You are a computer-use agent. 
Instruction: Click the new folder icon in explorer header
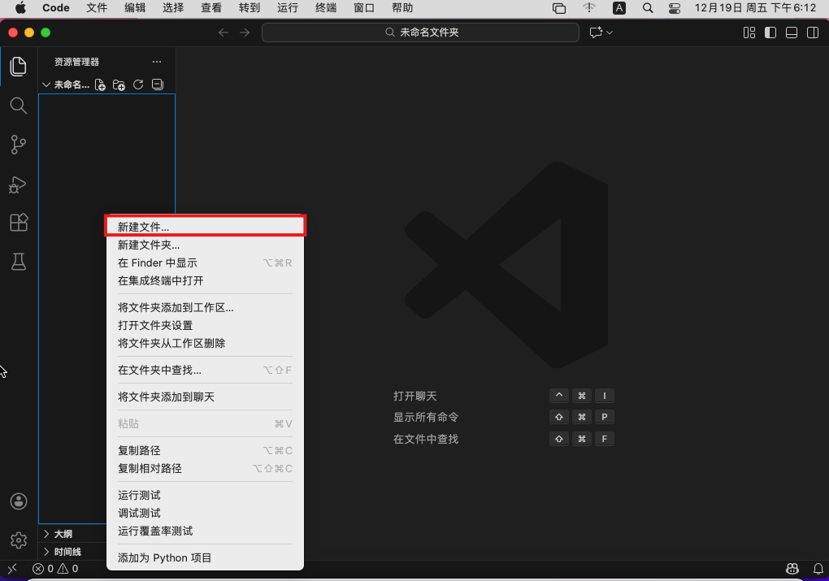(119, 85)
